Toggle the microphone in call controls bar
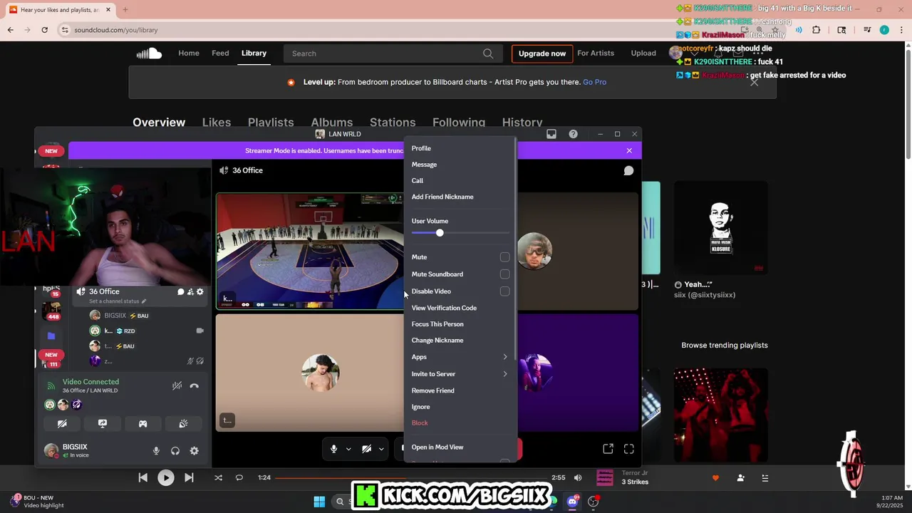Screen dimensions: 912x513 pyautogui.click(x=333, y=449)
